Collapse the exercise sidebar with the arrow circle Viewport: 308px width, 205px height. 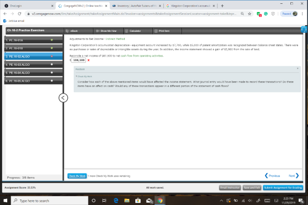(x=63, y=98)
